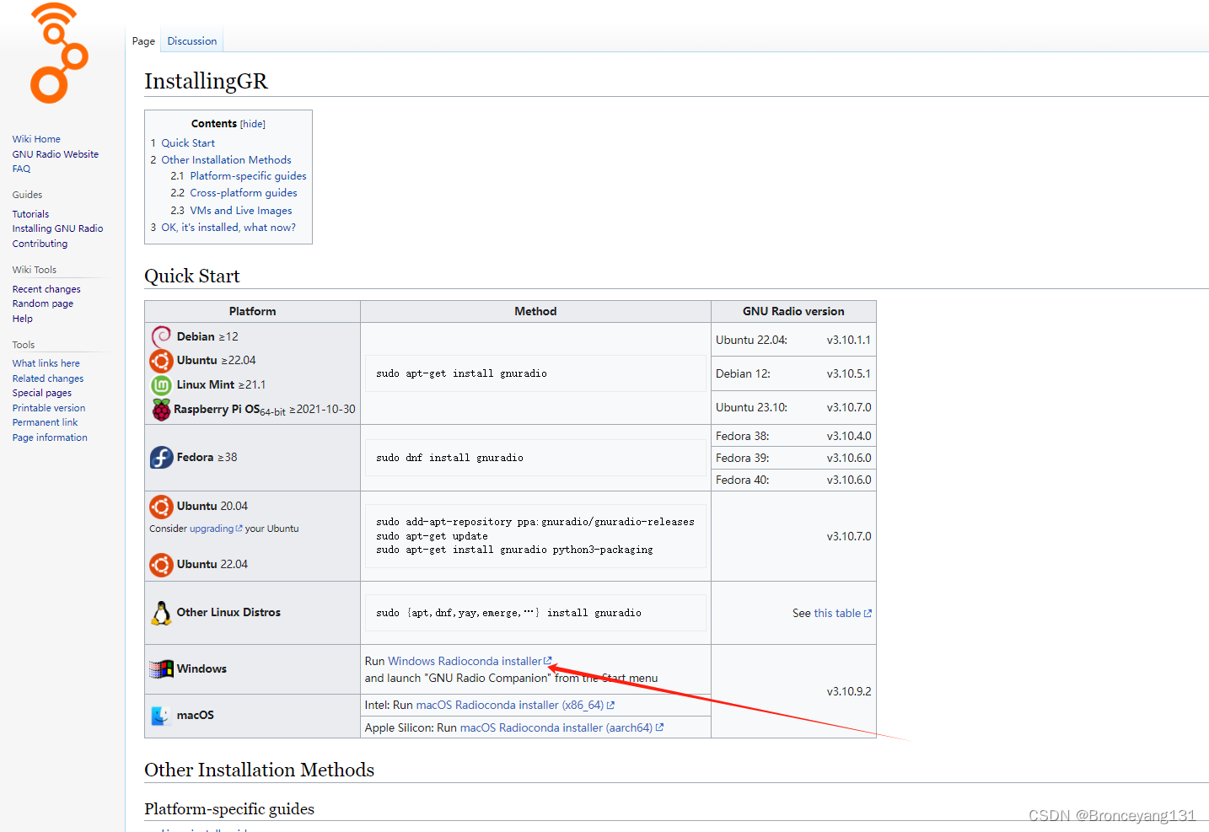
Task: Open a Random page
Action: (x=43, y=303)
